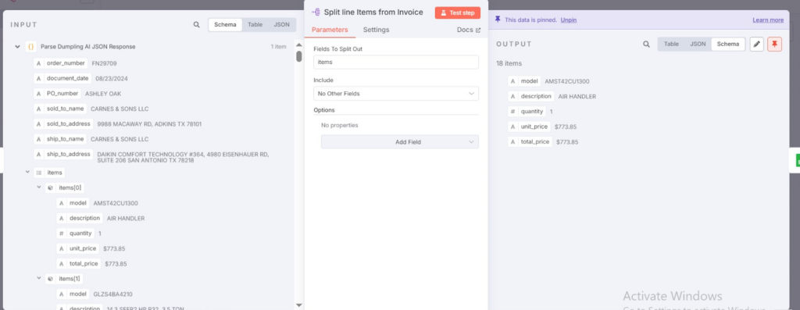800x310 pixels.
Task: Click the pencil edit output icon
Action: click(x=756, y=45)
